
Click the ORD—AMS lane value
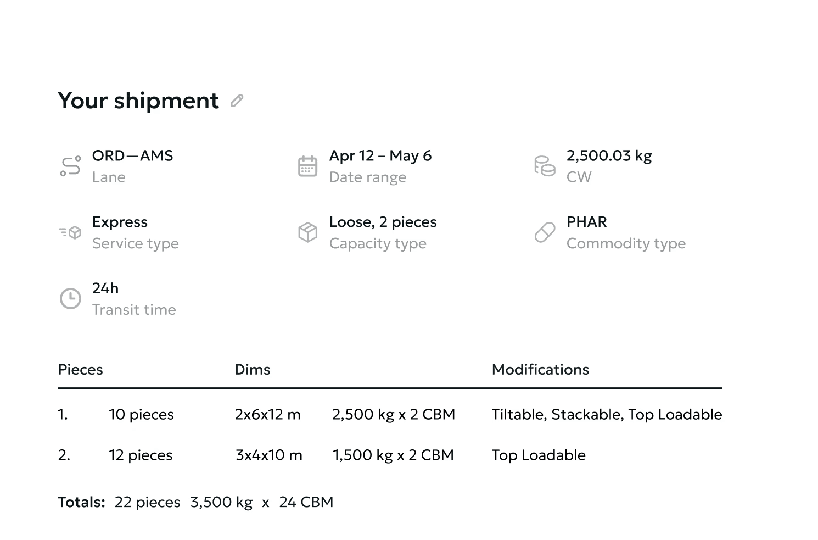132,156
